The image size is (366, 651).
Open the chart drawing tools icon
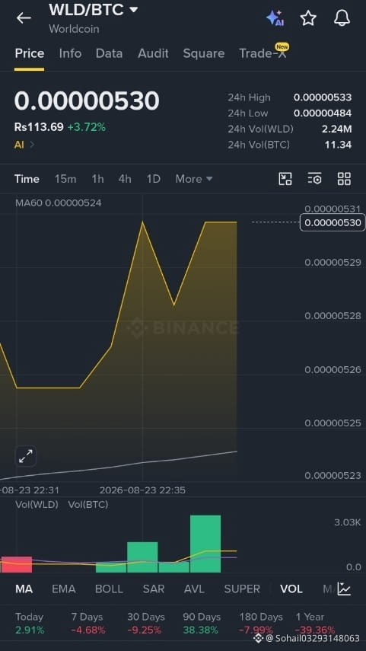285,179
